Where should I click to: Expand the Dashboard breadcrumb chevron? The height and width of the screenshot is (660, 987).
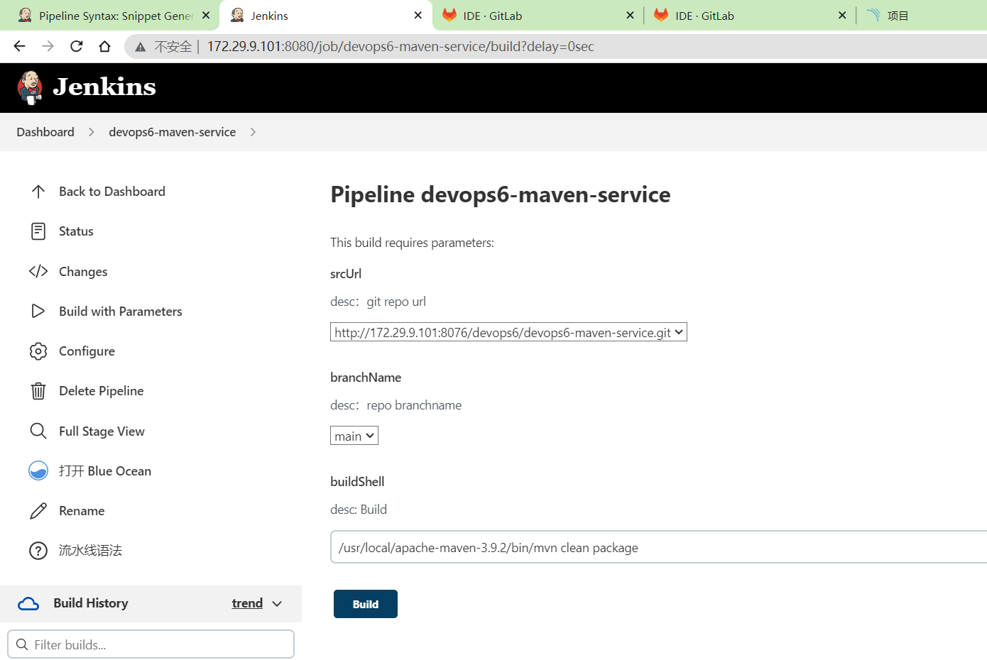click(x=91, y=132)
